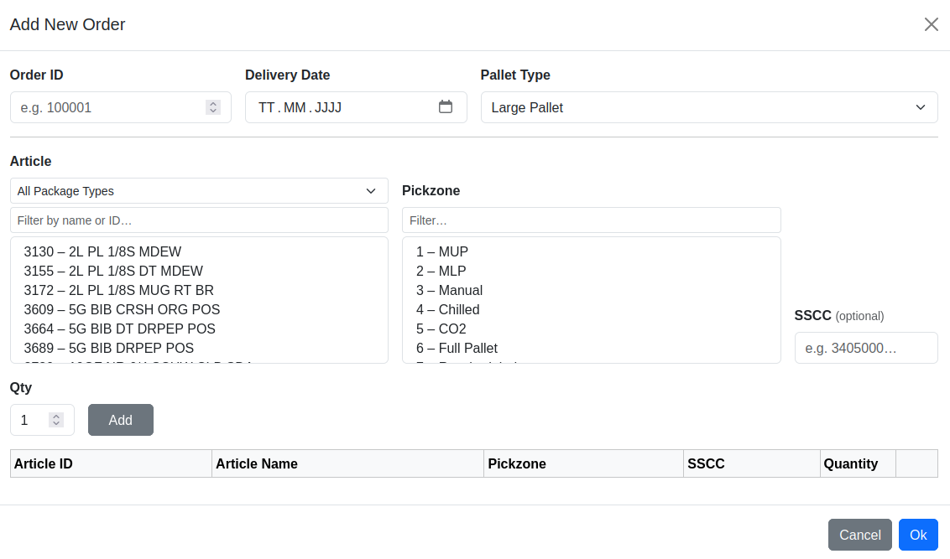Open the All Package Types dropdown
Image resolution: width=950 pixels, height=559 pixels.
point(199,190)
